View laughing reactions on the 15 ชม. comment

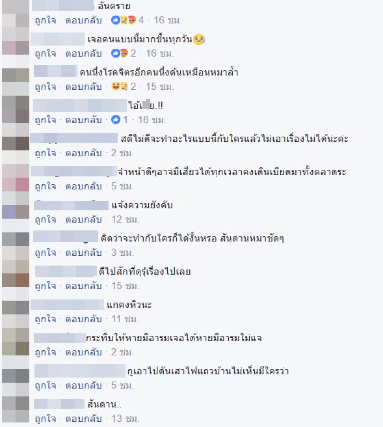[x=120, y=87]
